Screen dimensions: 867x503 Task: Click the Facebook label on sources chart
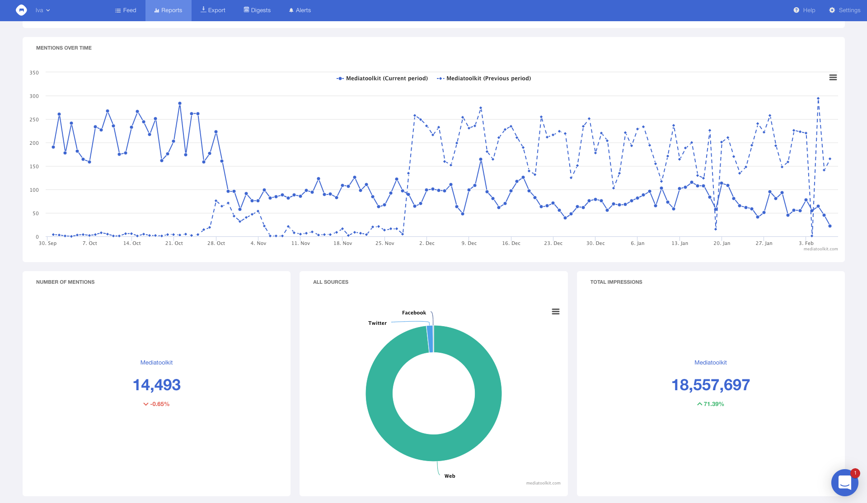pos(414,313)
